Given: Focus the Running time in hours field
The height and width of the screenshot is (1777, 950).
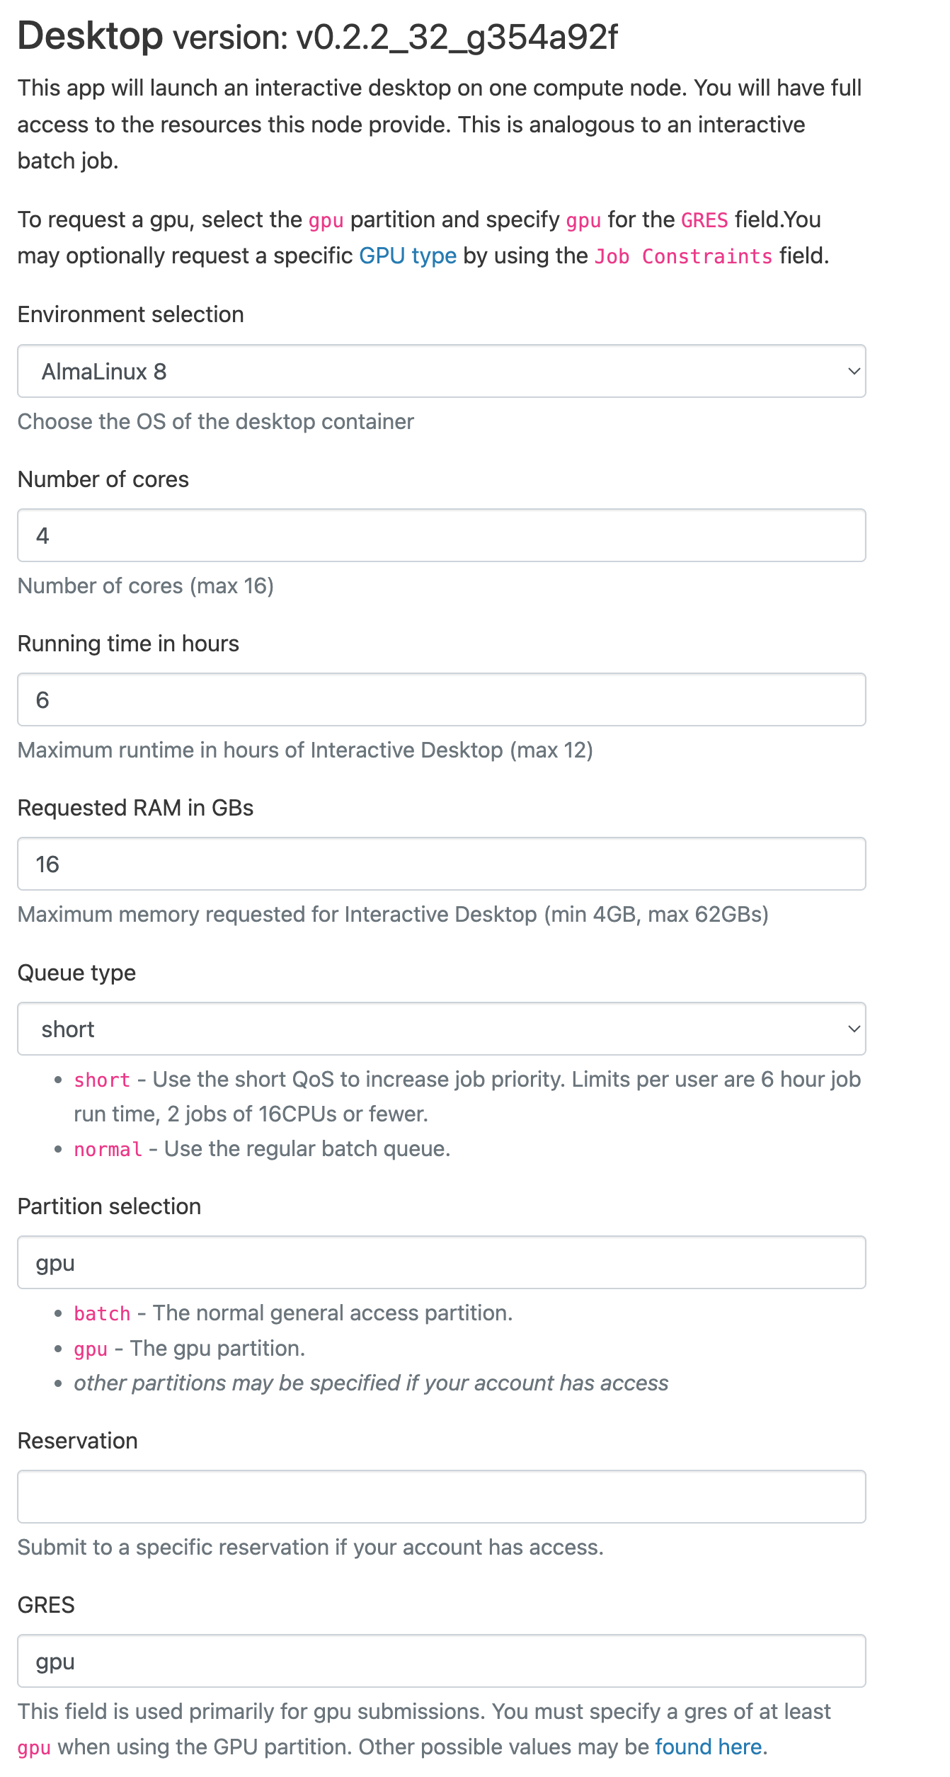Looking at the screenshot, I should tap(441, 699).
